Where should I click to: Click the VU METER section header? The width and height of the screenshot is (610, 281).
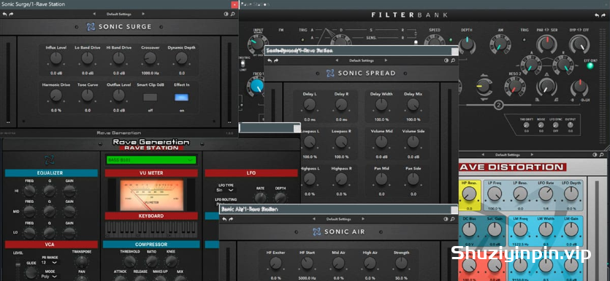[x=151, y=173]
